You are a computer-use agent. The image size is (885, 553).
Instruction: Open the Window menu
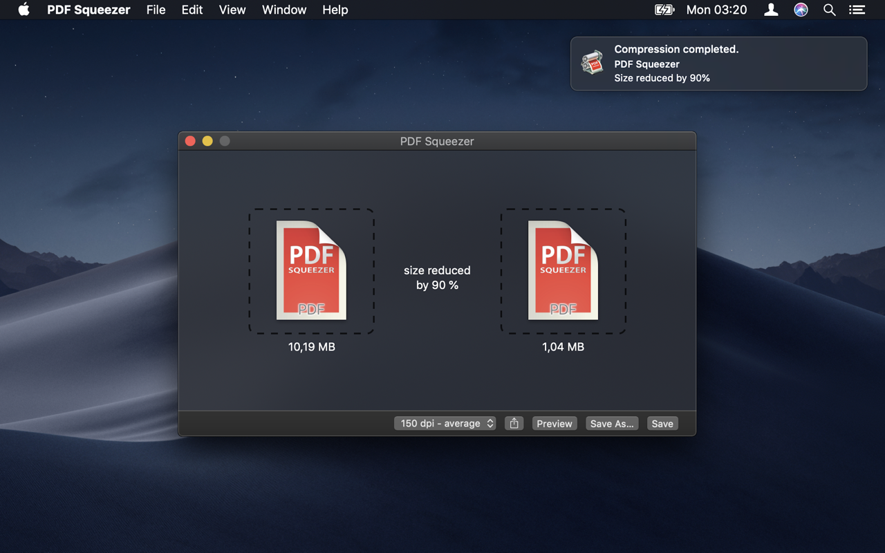tap(283, 10)
